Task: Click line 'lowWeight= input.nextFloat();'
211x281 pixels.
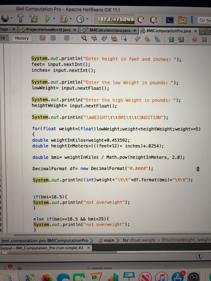Action: [x=70, y=88]
